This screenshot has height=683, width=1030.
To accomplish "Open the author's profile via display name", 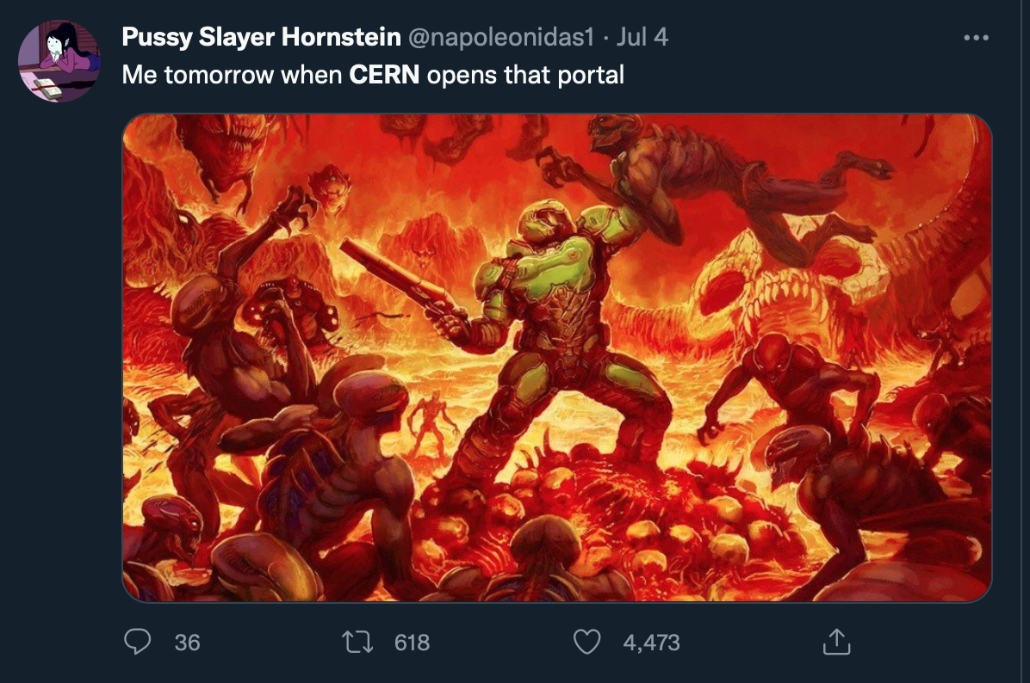I will pos(261,37).
